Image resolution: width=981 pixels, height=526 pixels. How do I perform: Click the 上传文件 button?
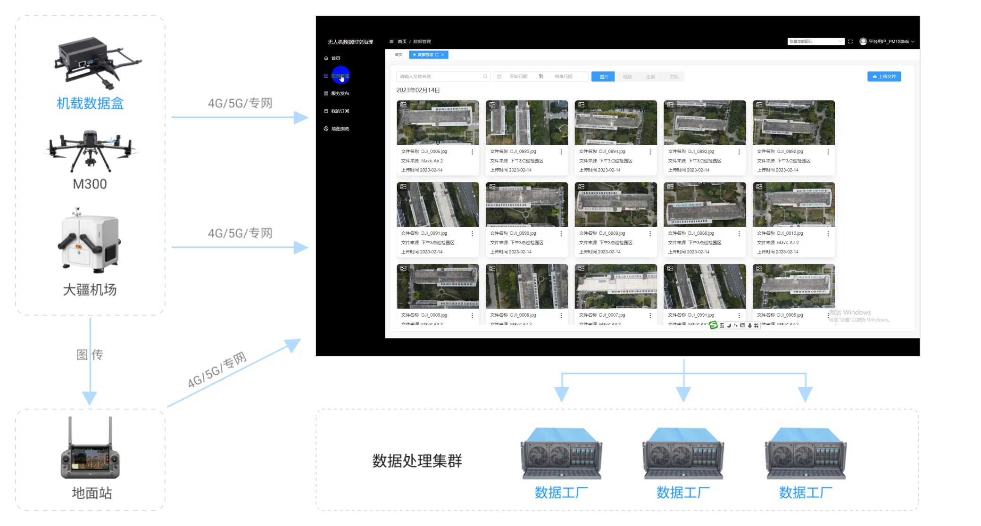coord(884,76)
